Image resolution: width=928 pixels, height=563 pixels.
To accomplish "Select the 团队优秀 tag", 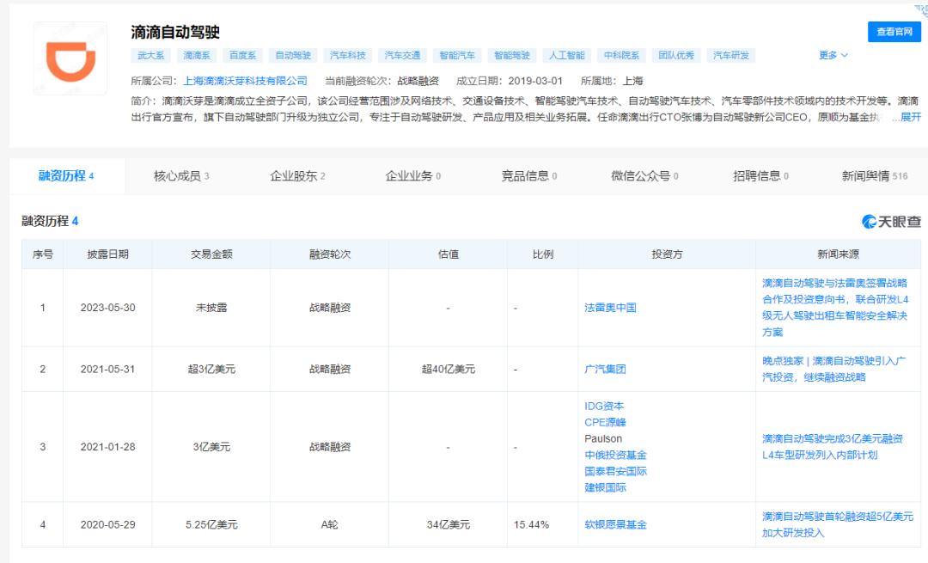I will [676, 55].
